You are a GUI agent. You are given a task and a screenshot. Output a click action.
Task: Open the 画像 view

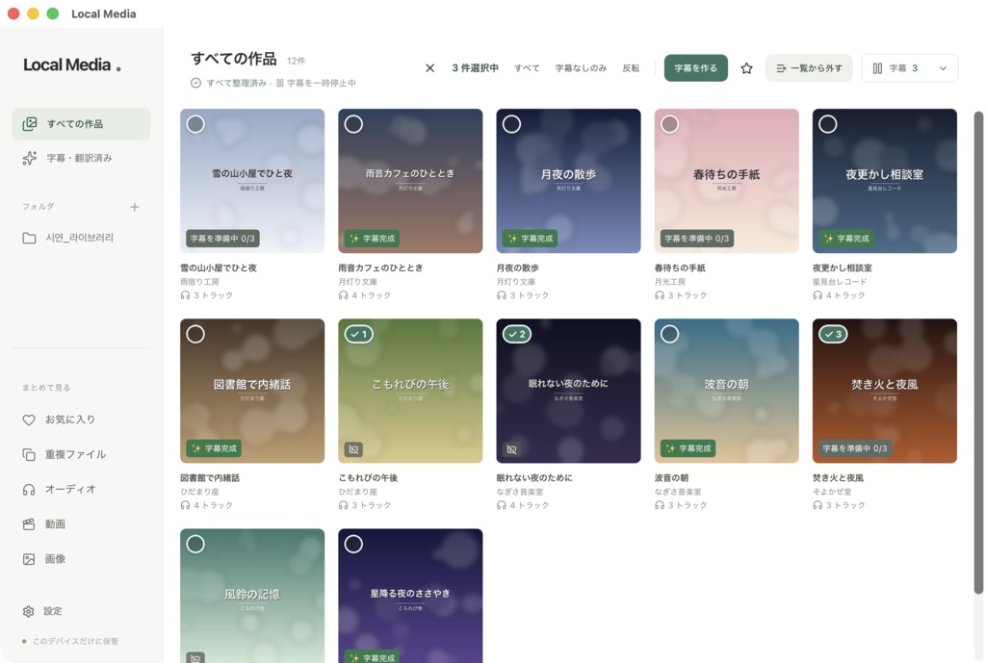click(81, 559)
